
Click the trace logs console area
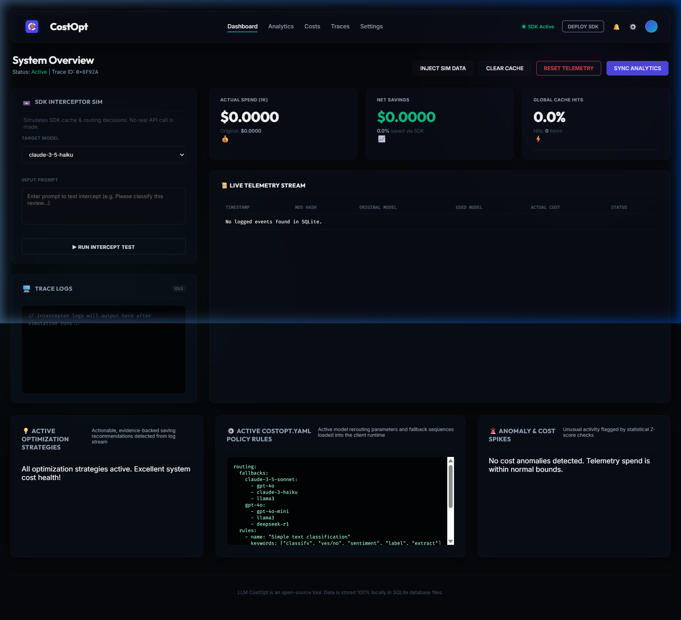click(104, 349)
